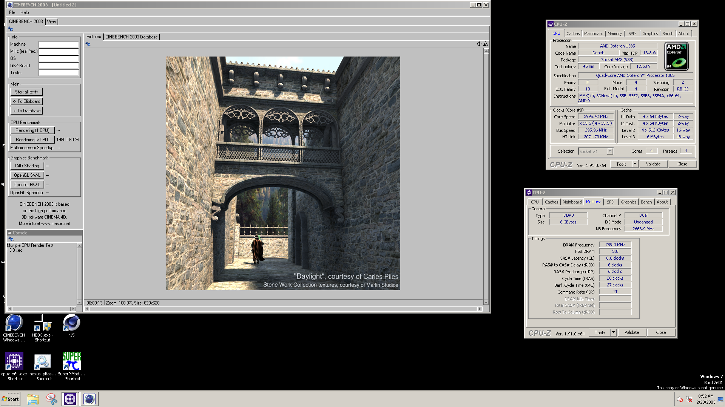Image resolution: width=725 pixels, height=407 pixels.
Task: Click down arrow of console scrollbar
Action: click(x=79, y=302)
